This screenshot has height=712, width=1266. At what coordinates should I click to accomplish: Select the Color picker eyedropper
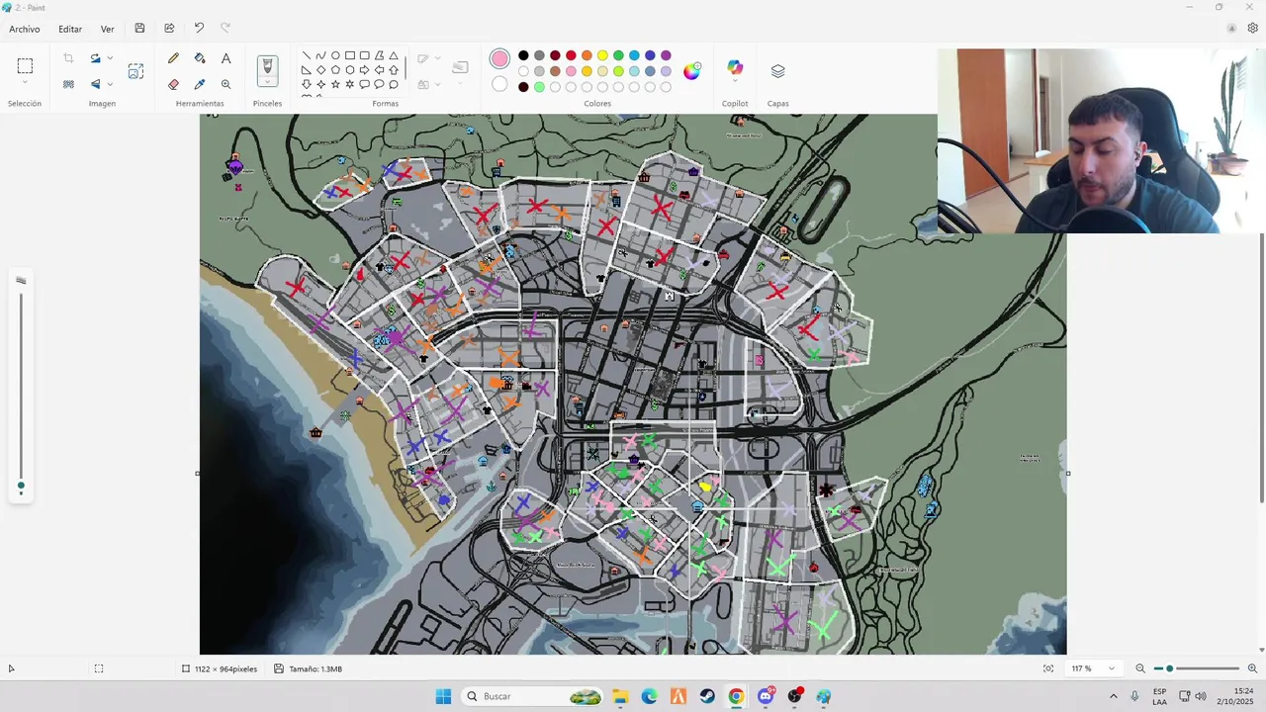(x=200, y=84)
